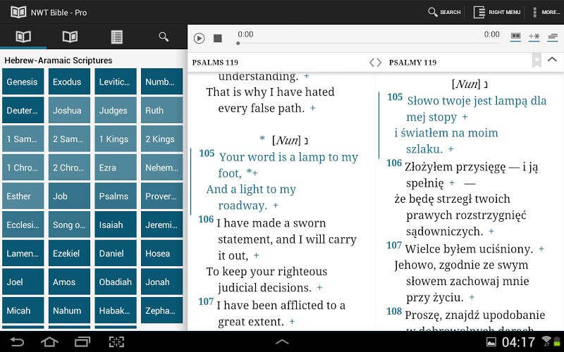Open the PSALMS 119 chapter header
The image size is (564, 352).
tap(215, 63)
